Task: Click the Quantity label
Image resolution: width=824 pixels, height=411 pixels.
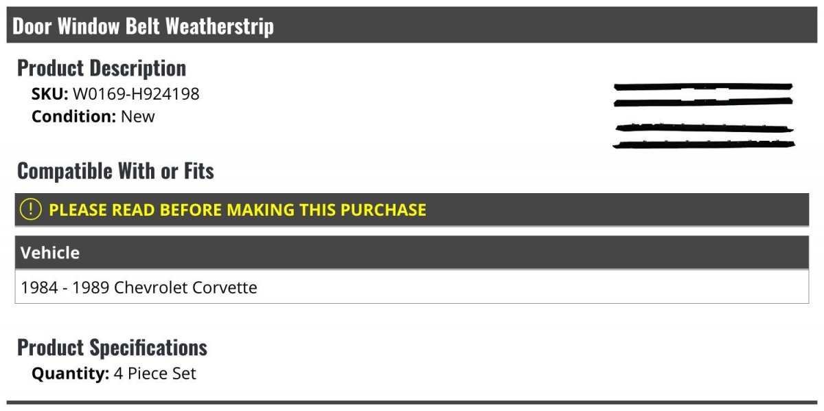Action: tap(70, 374)
